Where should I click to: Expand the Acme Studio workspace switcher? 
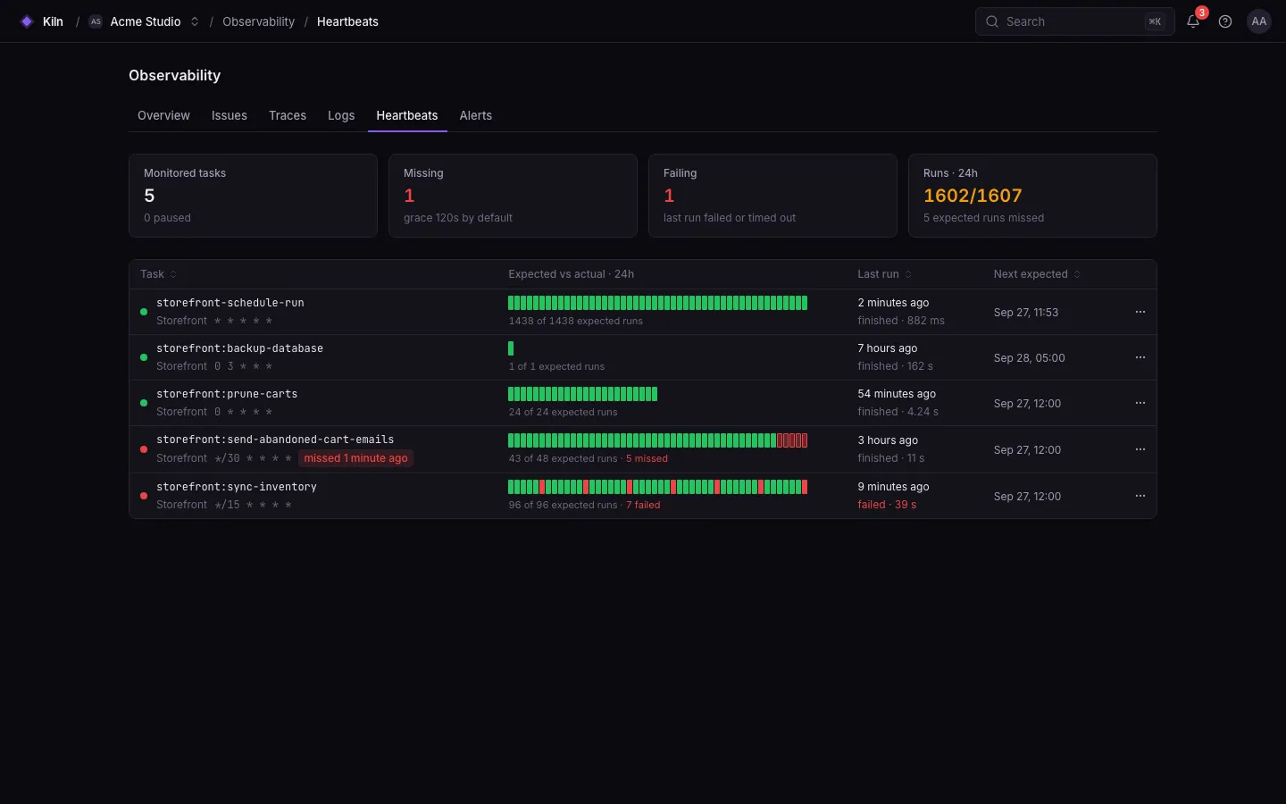(x=194, y=21)
